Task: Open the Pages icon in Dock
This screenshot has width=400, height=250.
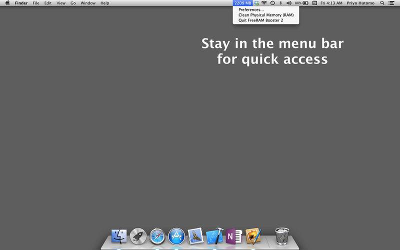Action: click(253, 236)
